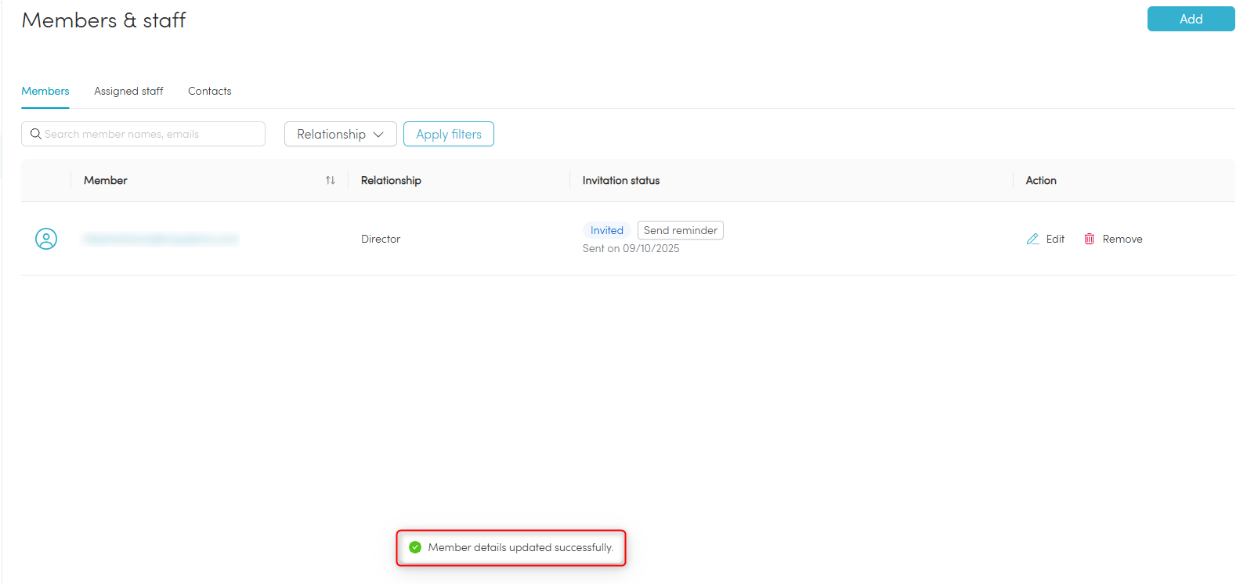Click the Director relationship cell
The image size is (1247, 584).
point(381,239)
